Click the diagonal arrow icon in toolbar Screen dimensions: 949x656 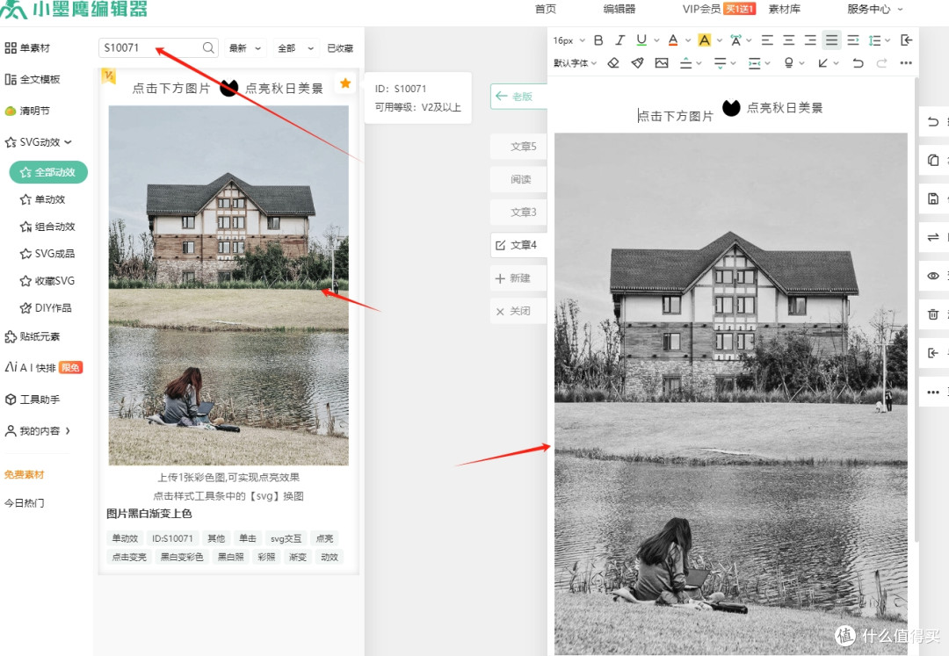[x=823, y=63]
